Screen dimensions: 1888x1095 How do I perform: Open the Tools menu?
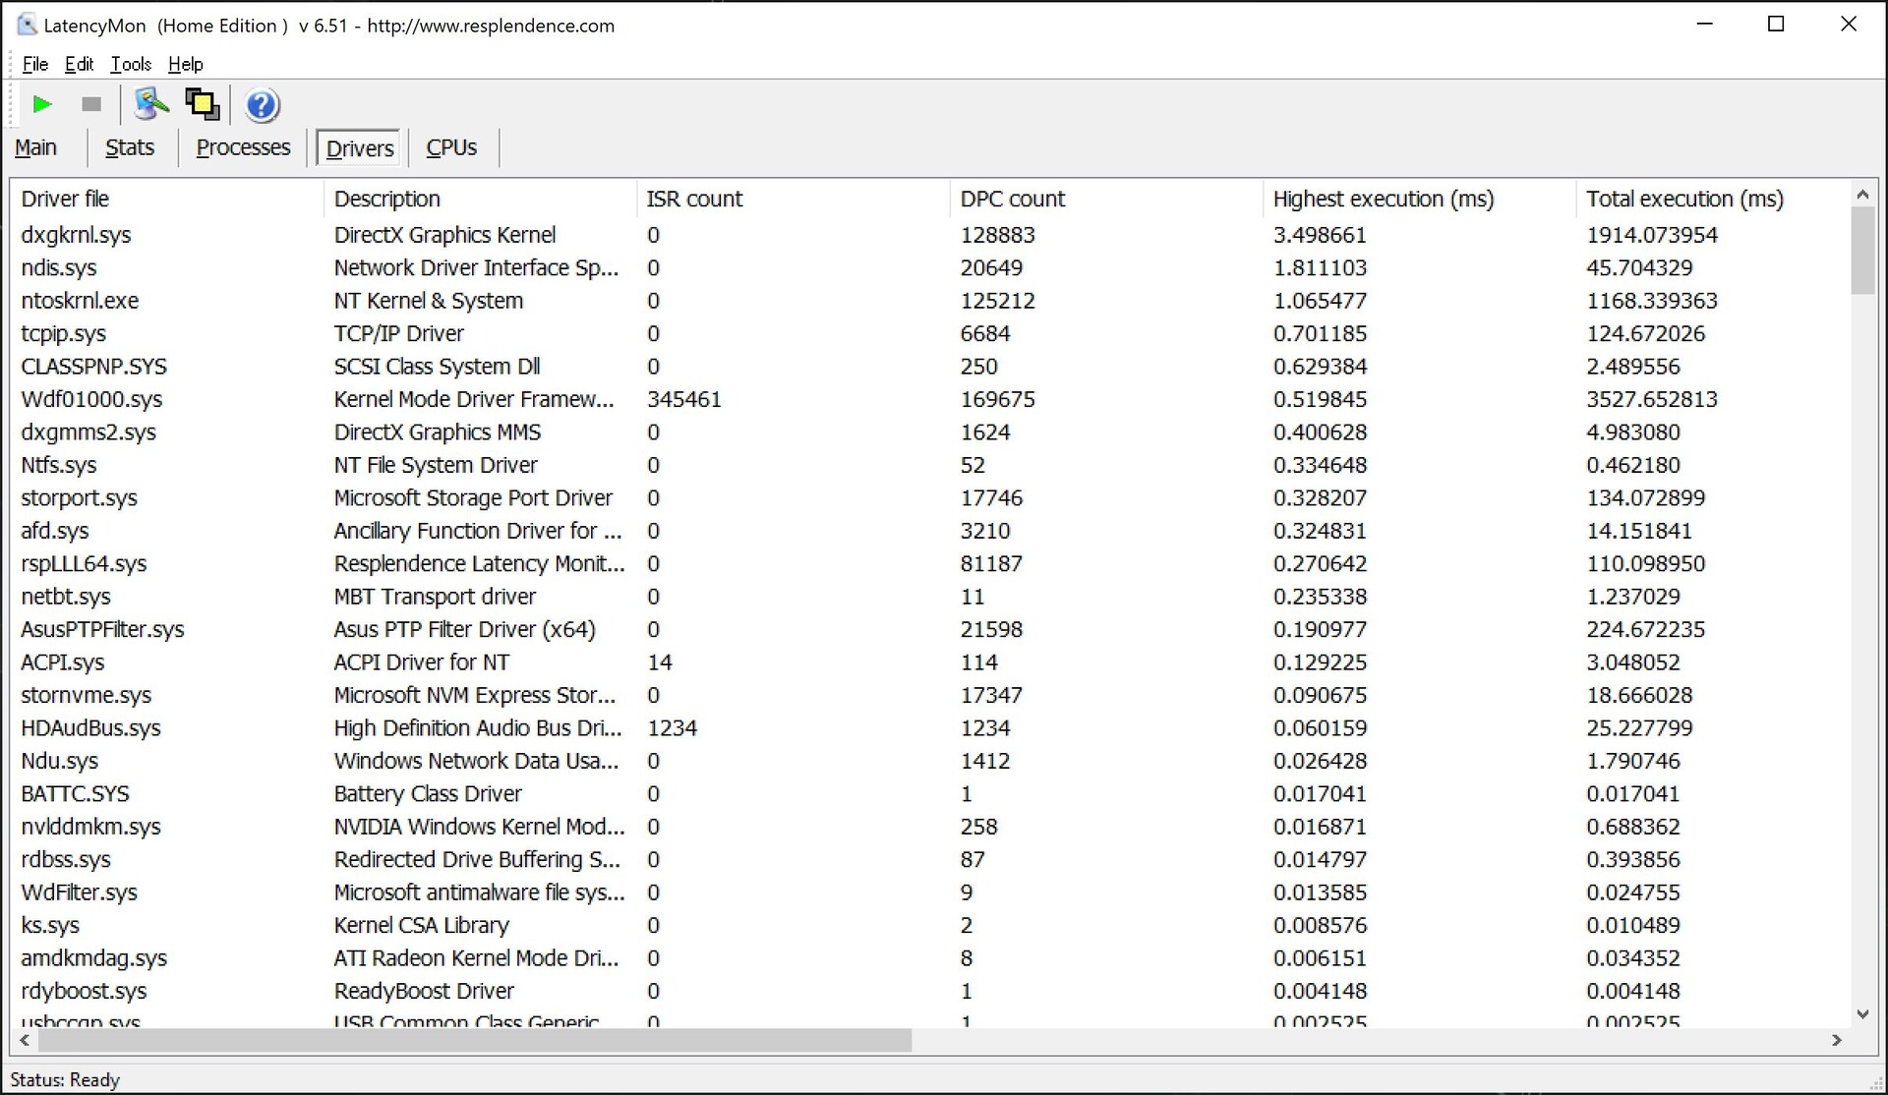coord(130,64)
